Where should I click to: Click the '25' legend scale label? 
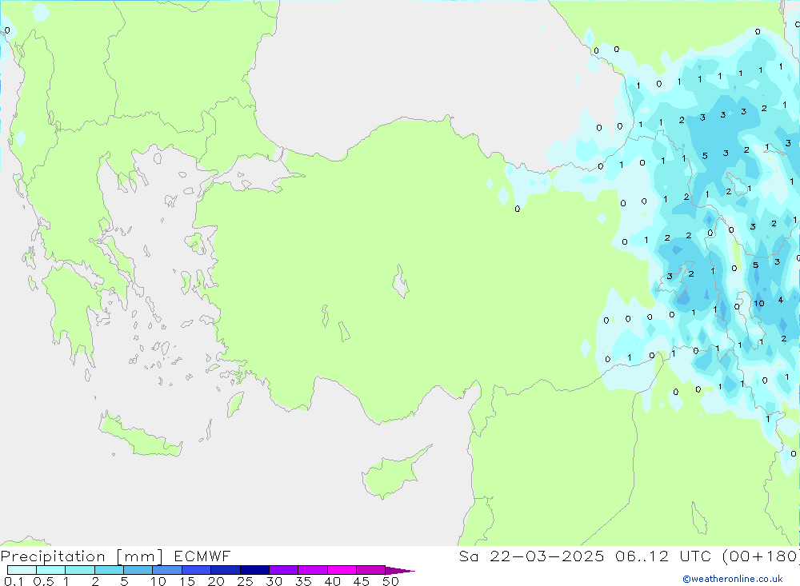(x=245, y=581)
